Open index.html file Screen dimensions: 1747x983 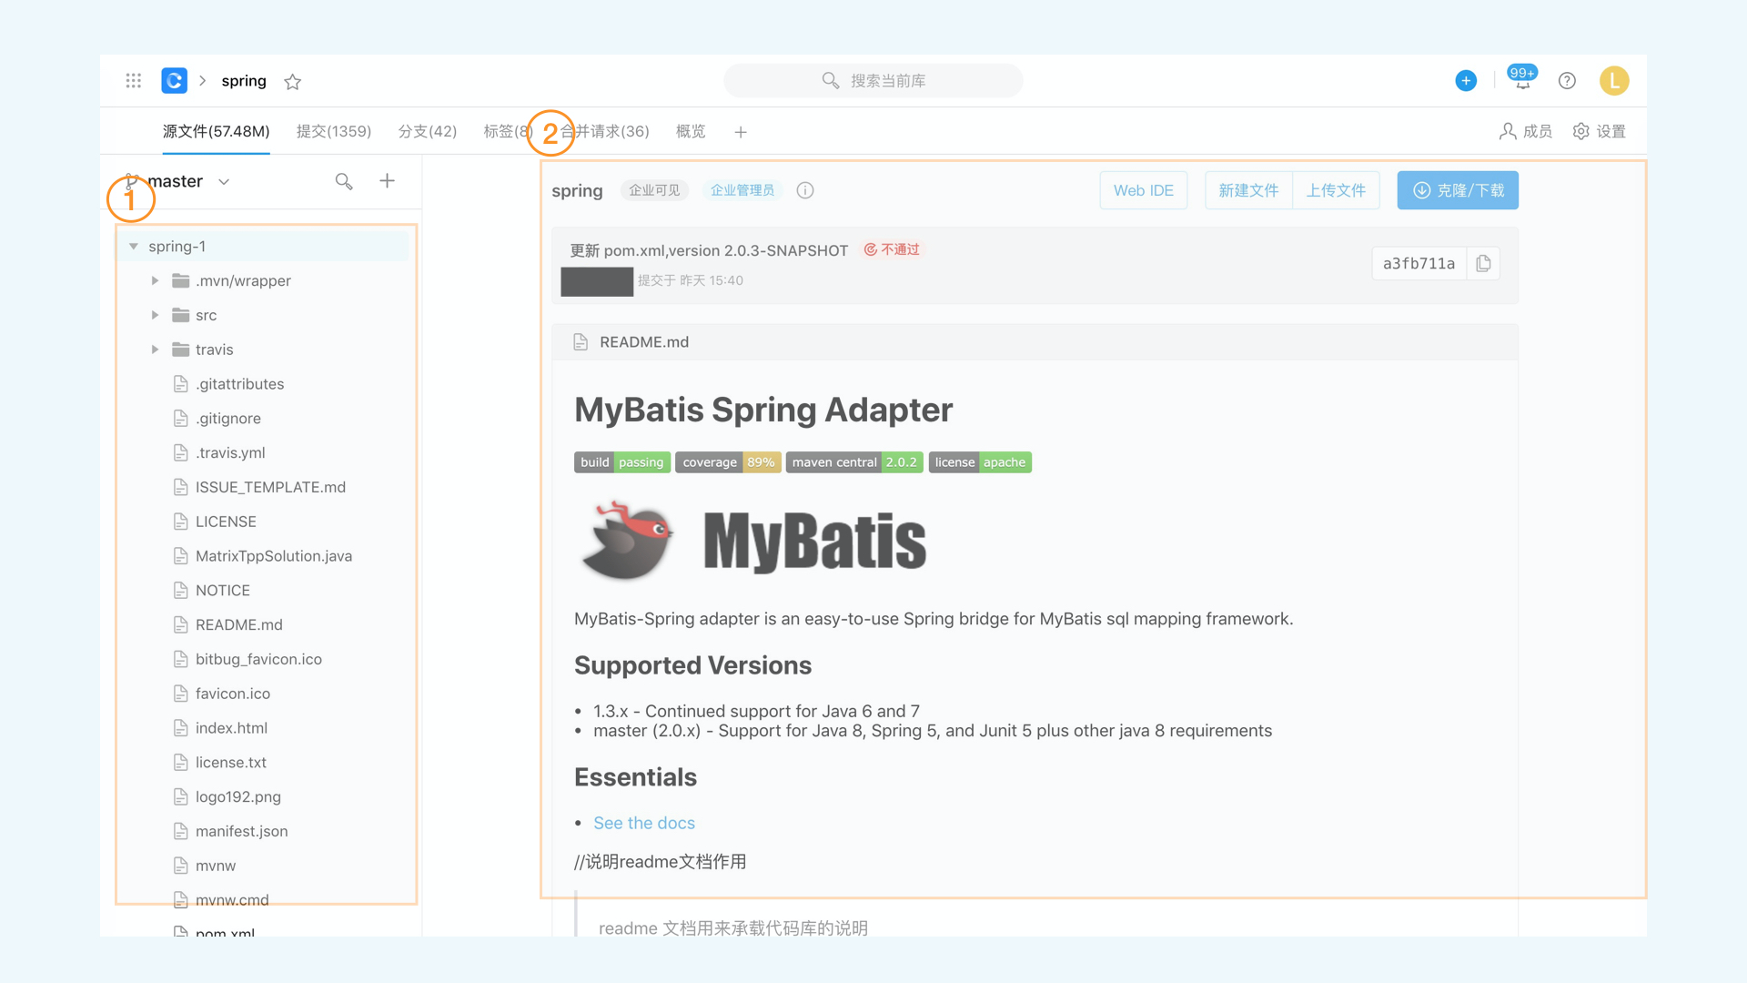[x=231, y=728]
